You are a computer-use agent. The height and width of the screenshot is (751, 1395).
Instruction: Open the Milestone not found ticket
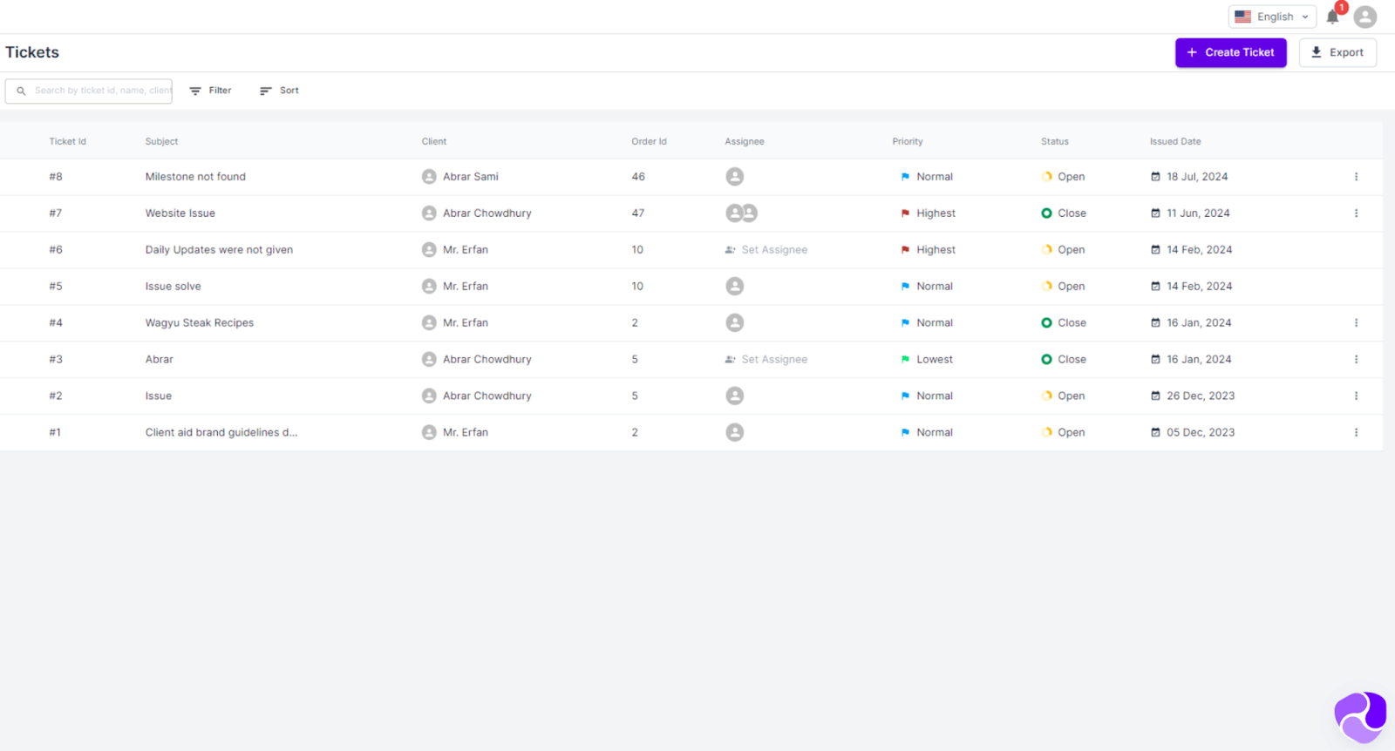pyautogui.click(x=195, y=177)
